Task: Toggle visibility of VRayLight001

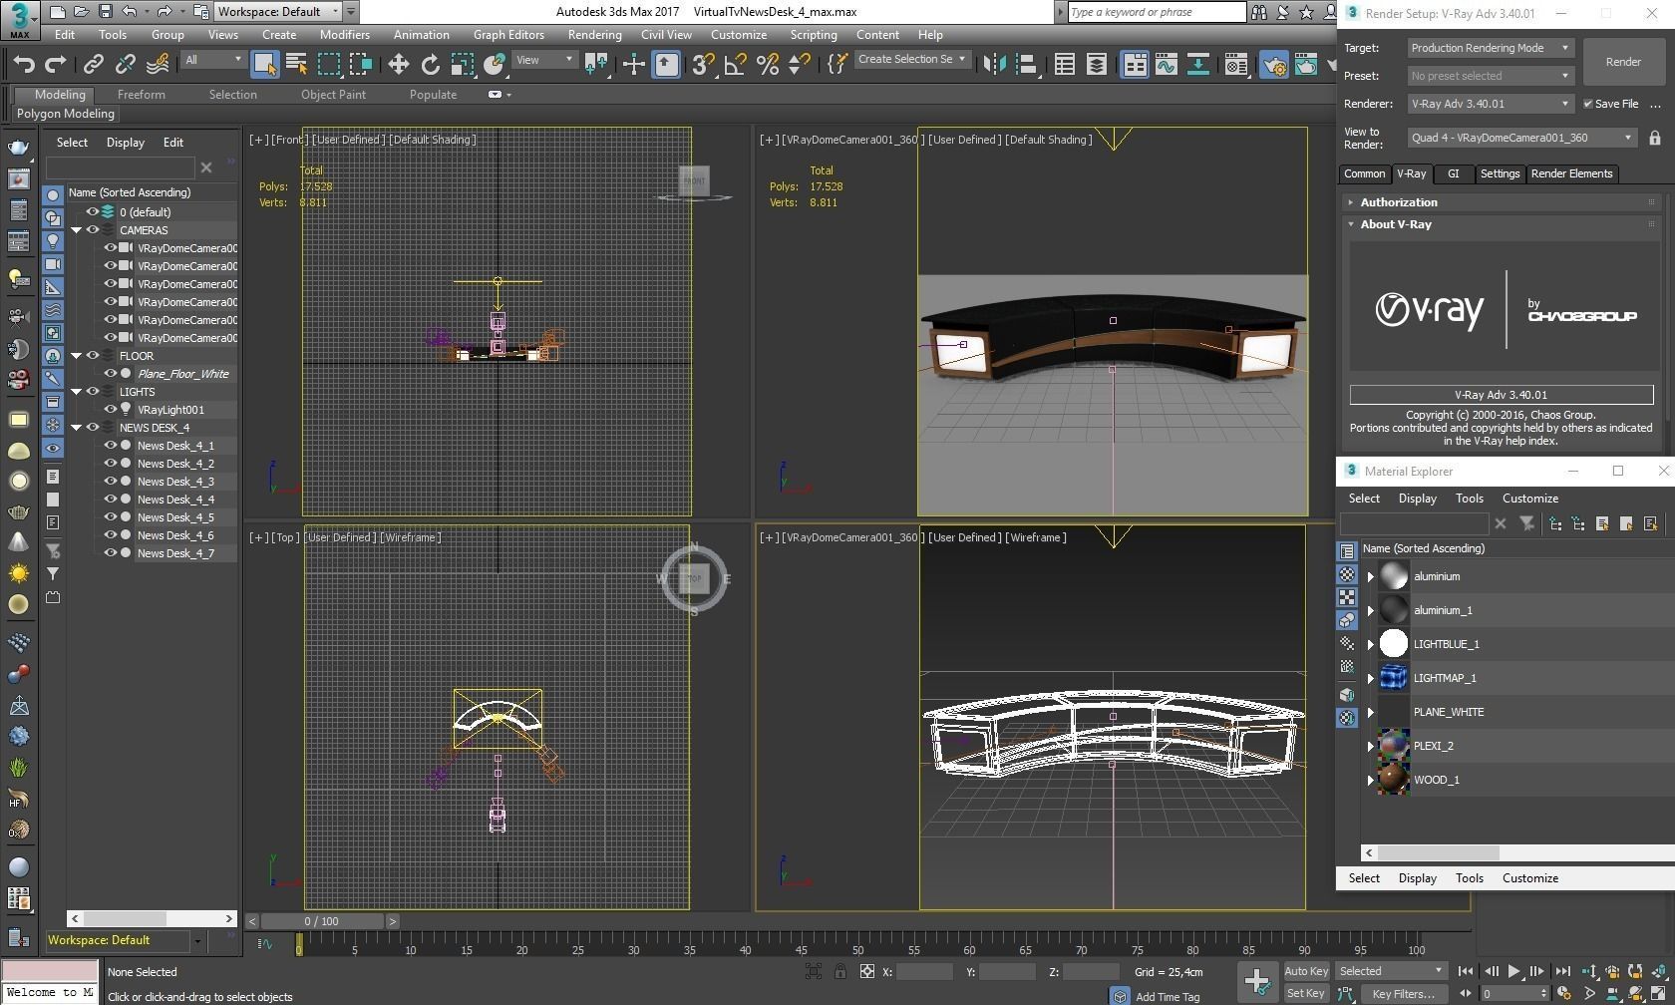Action: [x=111, y=410]
